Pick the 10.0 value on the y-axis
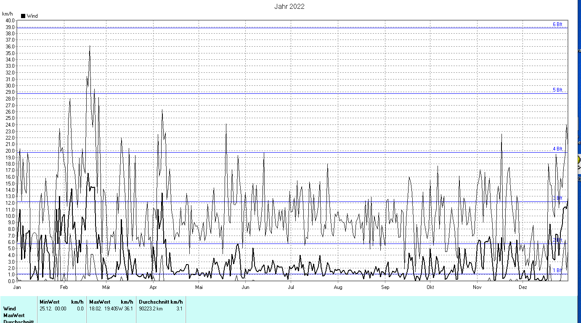581x323 pixels. pyautogui.click(x=10, y=216)
